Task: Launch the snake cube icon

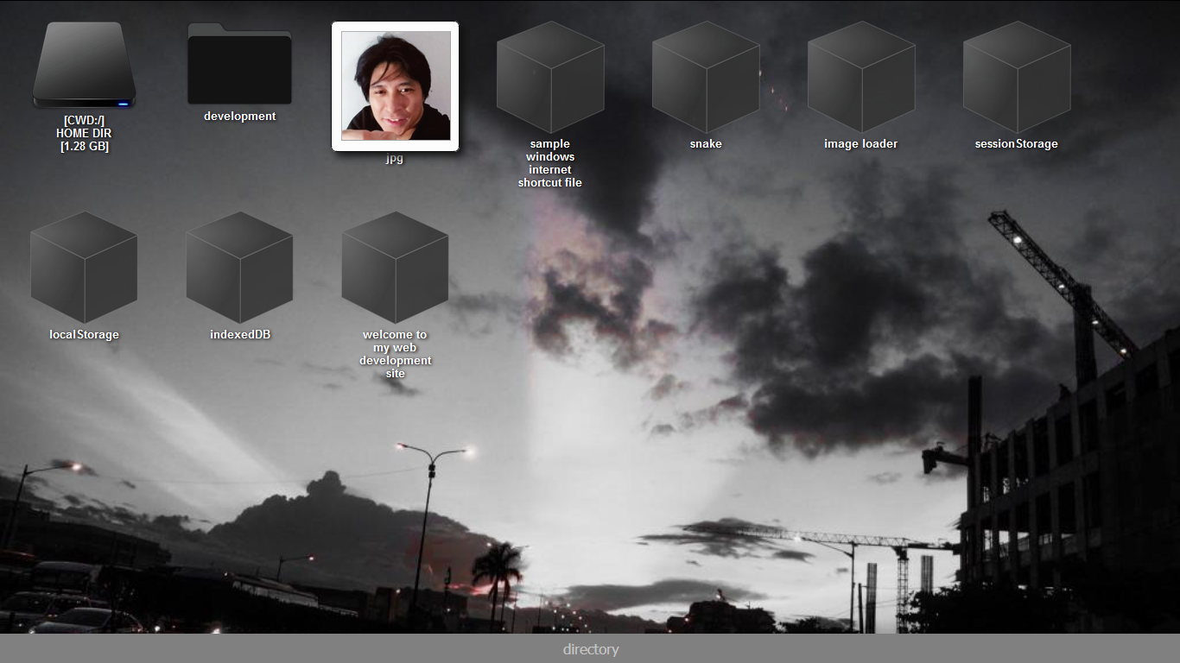Action: point(706,77)
